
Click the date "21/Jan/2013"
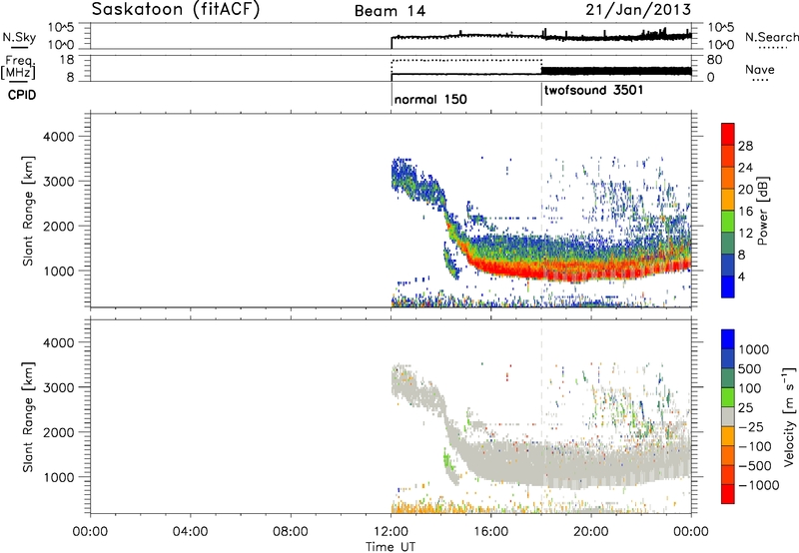click(x=638, y=10)
